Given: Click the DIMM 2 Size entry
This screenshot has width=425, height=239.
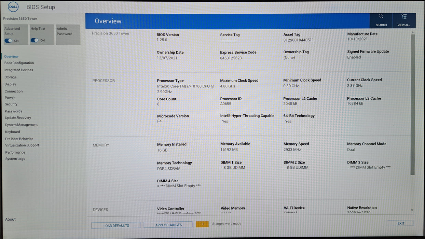Looking at the screenshot, I should tap(296, 165).
